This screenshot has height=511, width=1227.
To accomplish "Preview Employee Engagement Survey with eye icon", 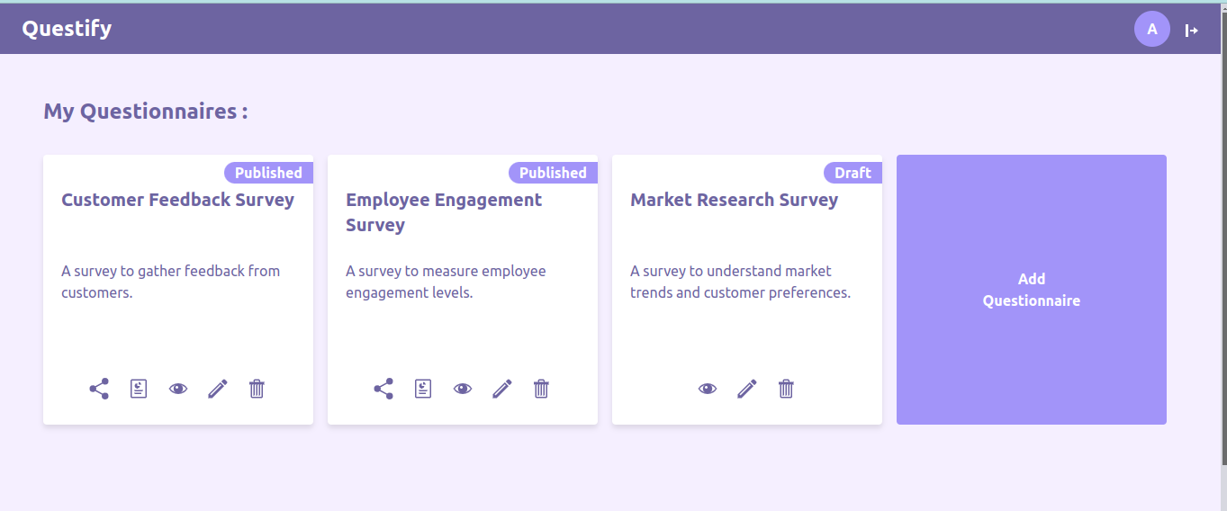I will coord(463,389).
